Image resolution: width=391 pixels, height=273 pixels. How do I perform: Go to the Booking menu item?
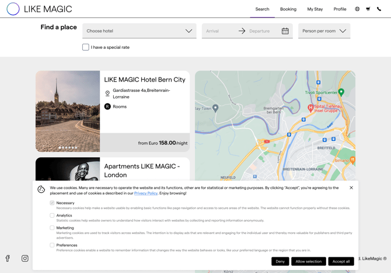click(288, 9)
